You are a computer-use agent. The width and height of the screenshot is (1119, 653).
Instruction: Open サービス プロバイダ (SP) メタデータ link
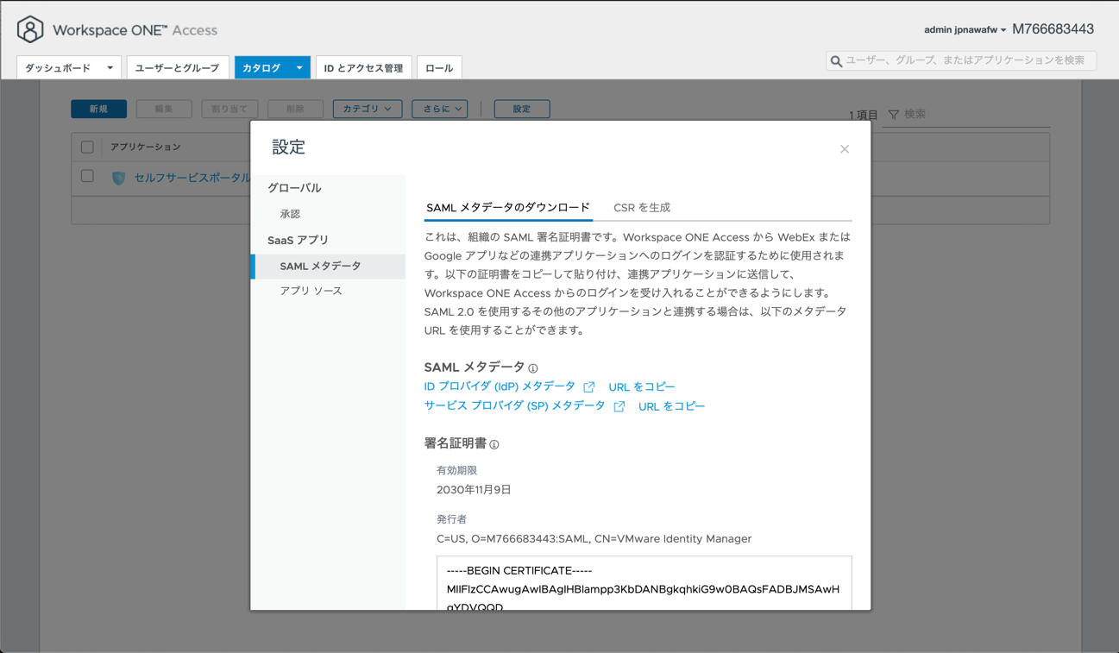click(514, 405)
